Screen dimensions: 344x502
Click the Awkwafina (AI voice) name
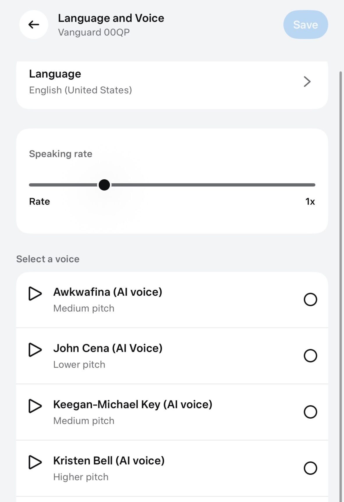[x=108, y=292]
